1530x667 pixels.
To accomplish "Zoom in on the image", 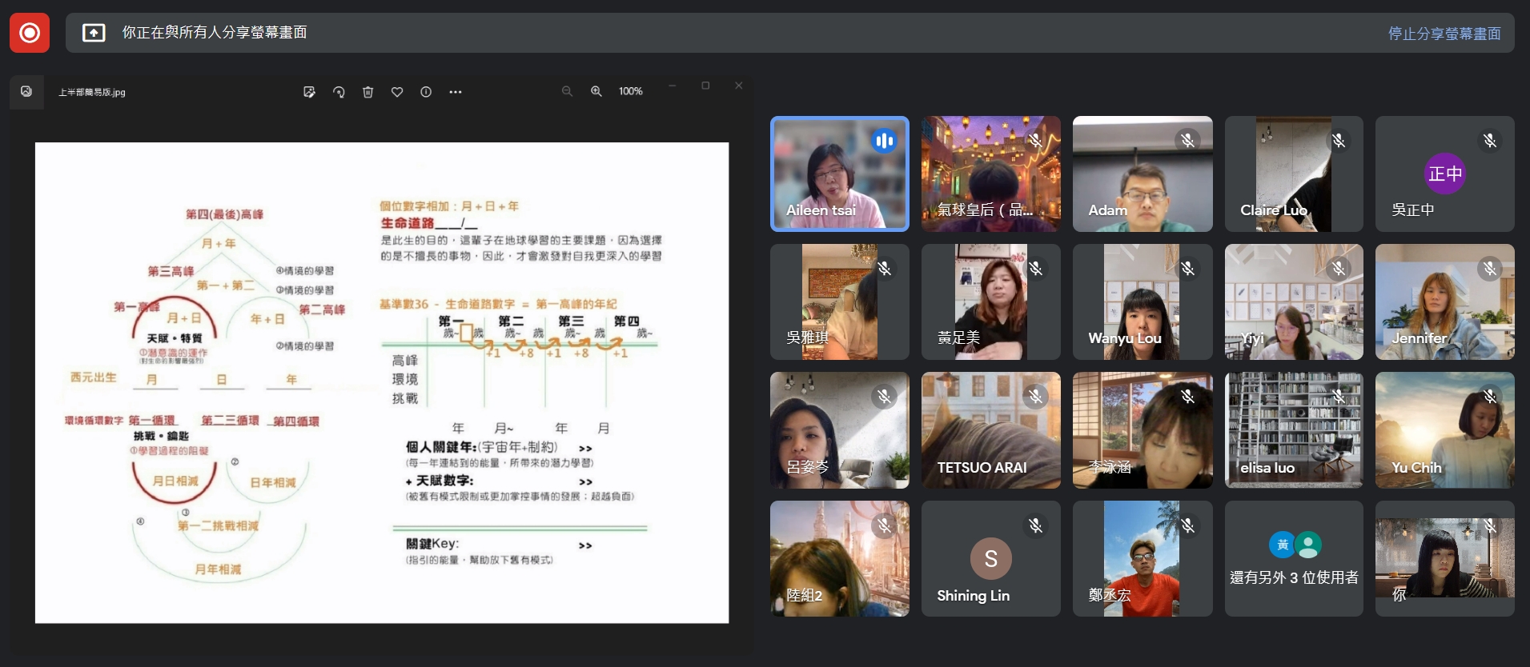I will click(x=596, y=91).
